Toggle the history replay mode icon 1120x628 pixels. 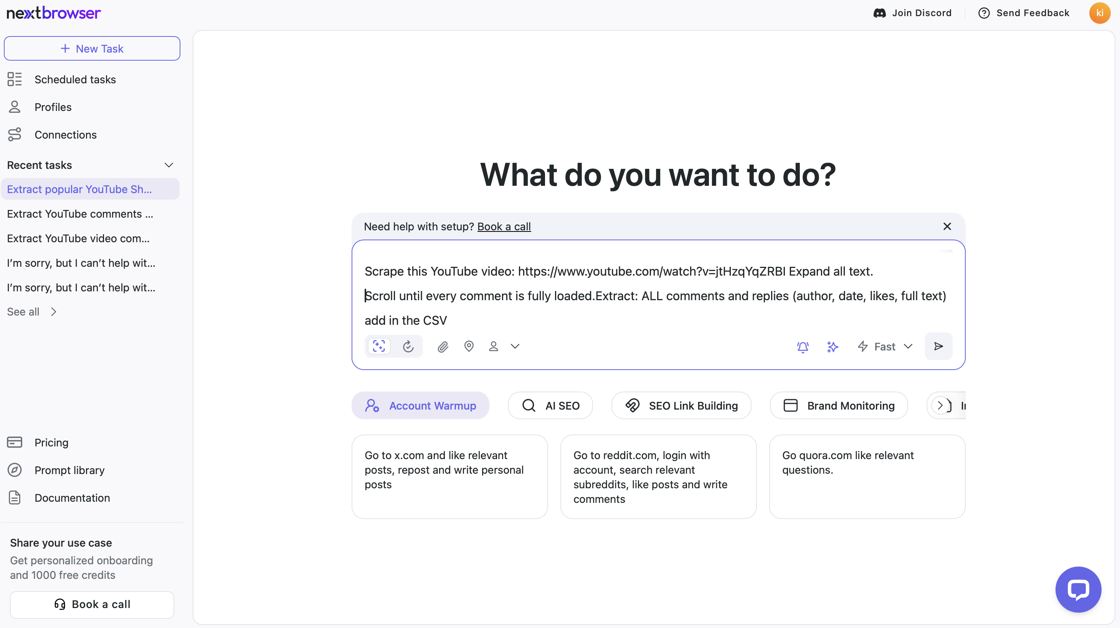click(x=408, y=346)
